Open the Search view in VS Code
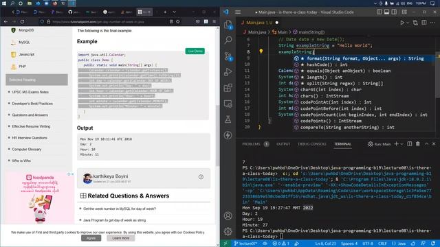This screenshot has width=440, height=247. point(228,40)
